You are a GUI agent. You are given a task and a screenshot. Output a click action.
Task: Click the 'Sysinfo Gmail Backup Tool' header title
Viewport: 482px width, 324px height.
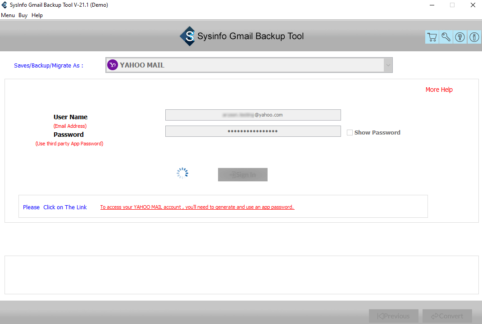(x=250, y=36)
